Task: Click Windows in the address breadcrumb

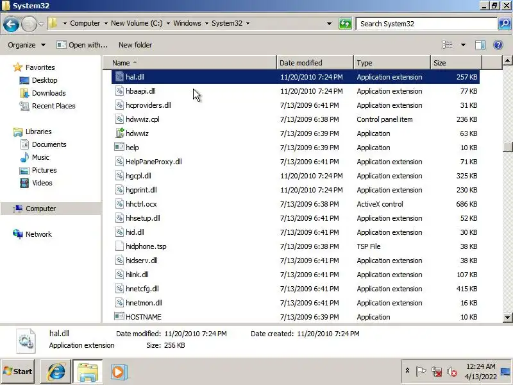Action: click(x=187, y=23)
